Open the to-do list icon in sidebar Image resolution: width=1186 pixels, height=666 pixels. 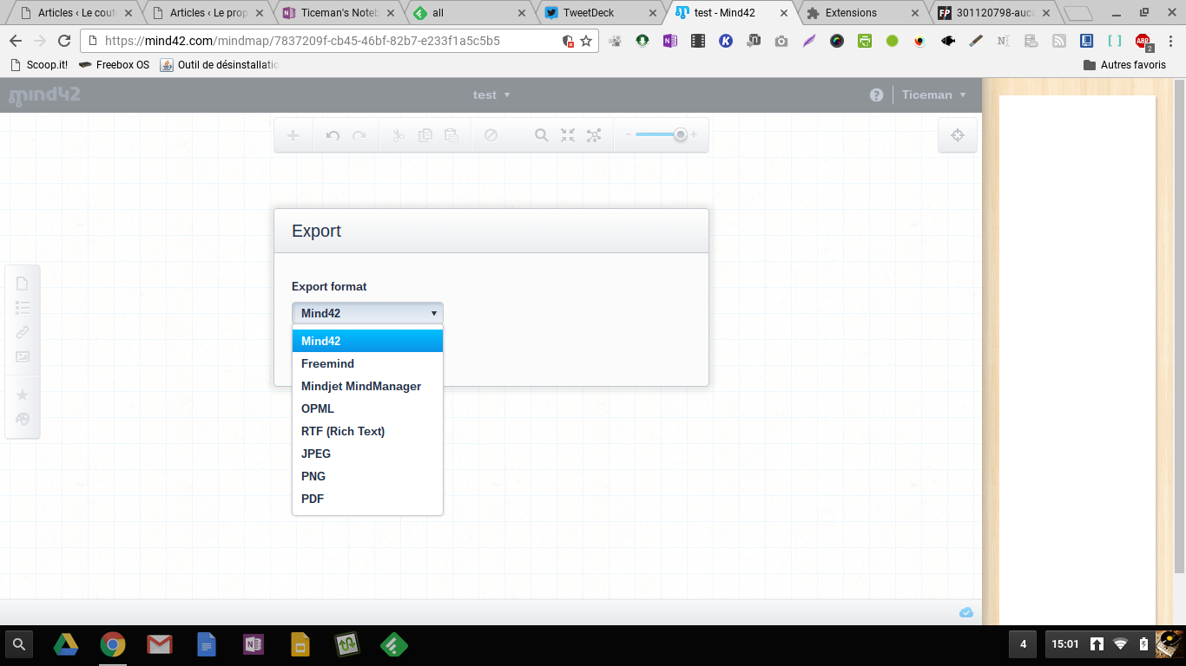[23, 308]
